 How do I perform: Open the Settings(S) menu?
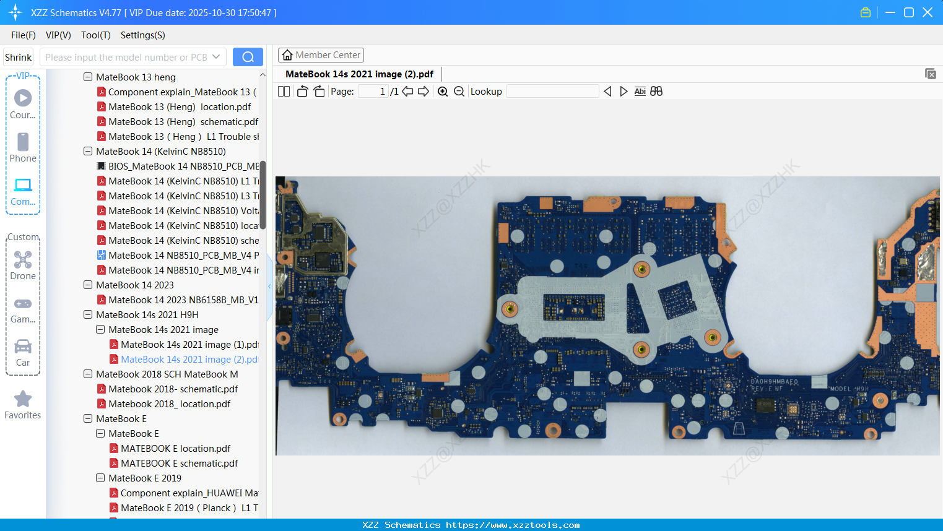pyautogui.click(x=143, y=35)
